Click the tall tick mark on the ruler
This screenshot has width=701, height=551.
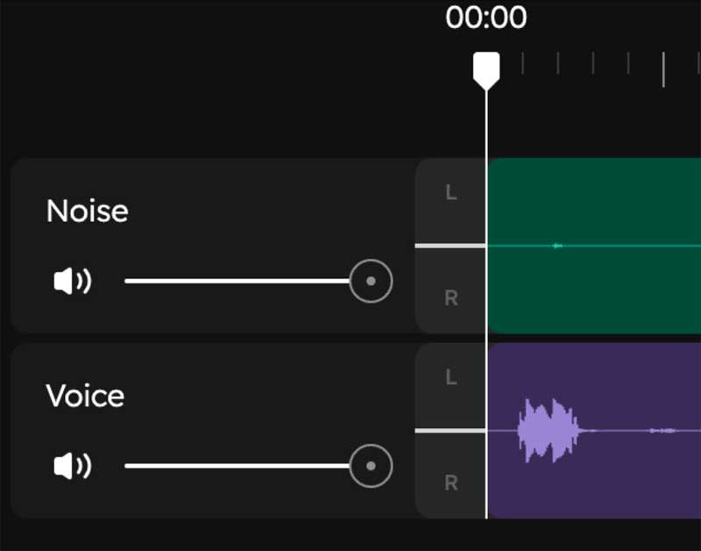click(x=663, y=69)
